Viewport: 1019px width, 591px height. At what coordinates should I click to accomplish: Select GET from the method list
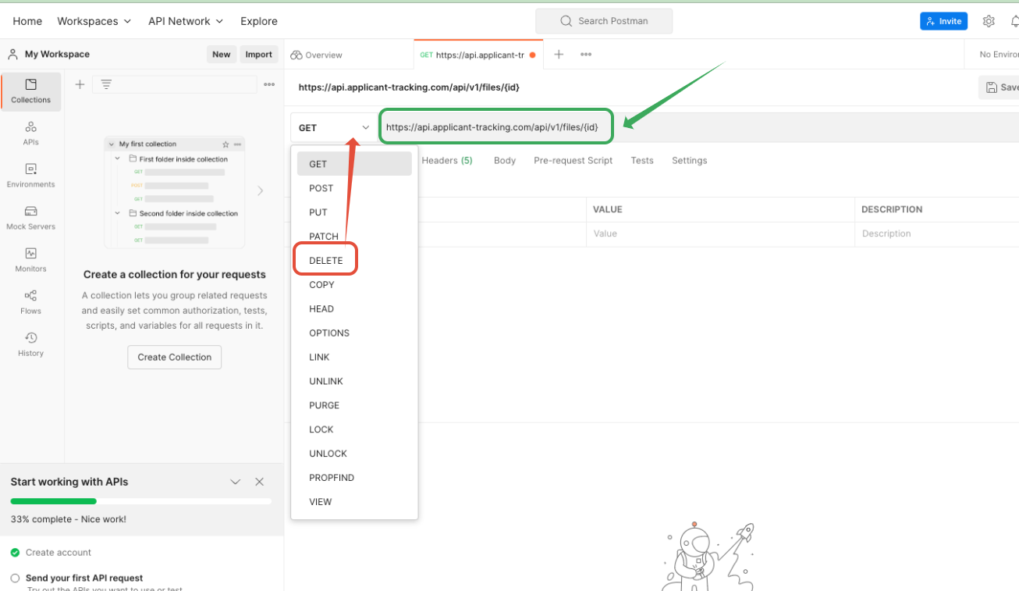pyautogui.click(x=354, y=164)
